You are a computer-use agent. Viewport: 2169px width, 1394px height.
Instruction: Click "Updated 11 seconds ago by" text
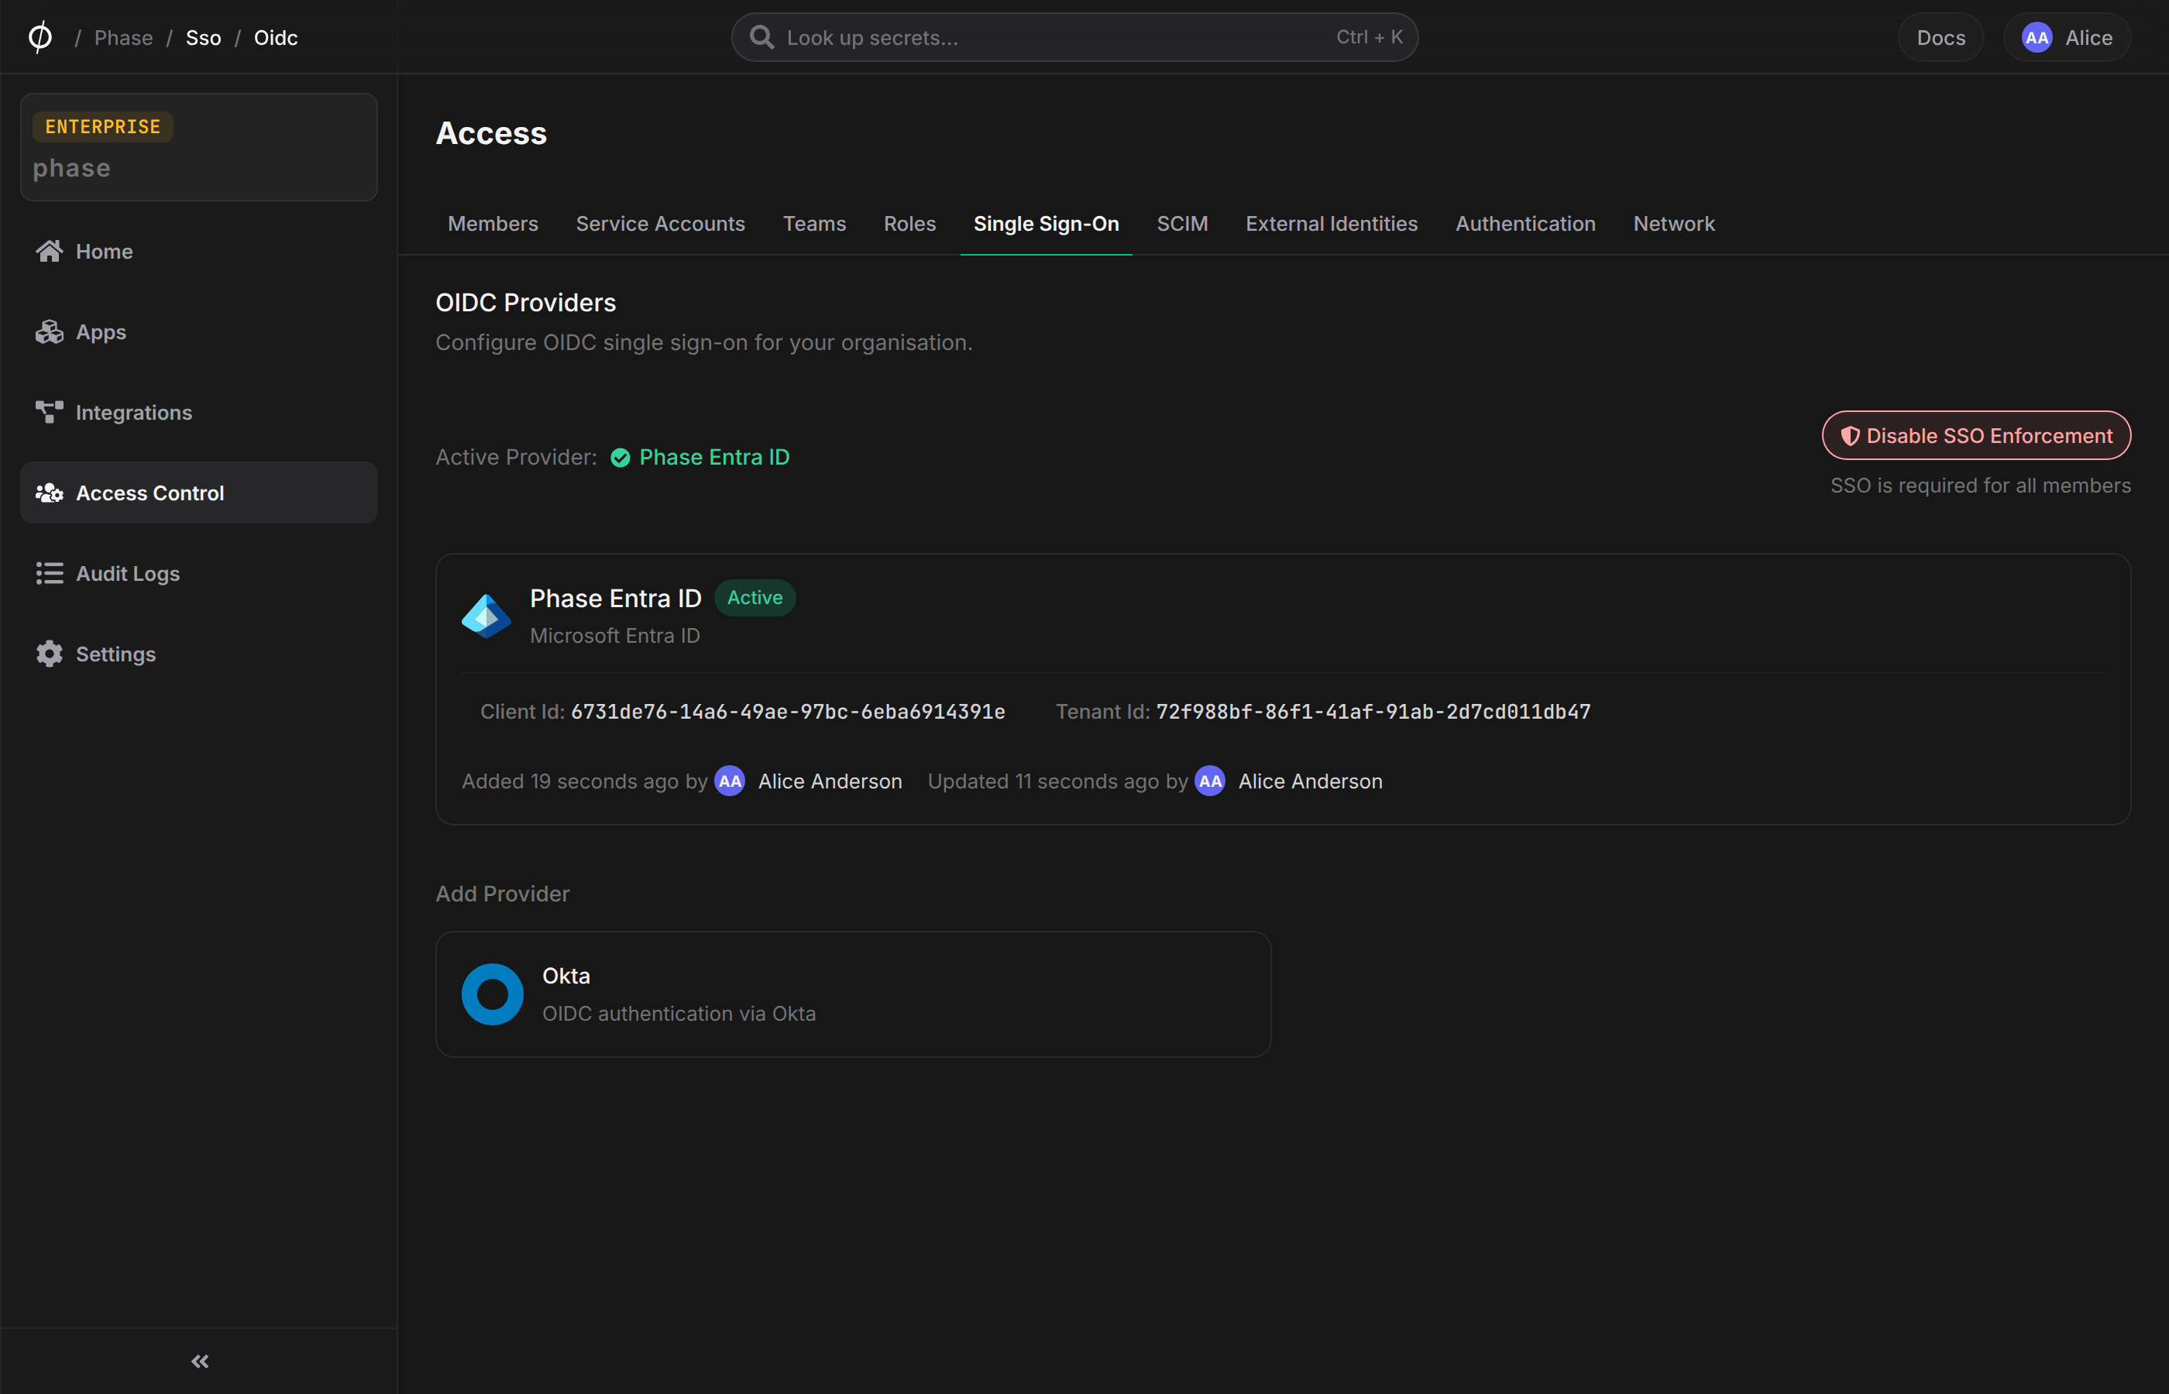click(1057, 781)
